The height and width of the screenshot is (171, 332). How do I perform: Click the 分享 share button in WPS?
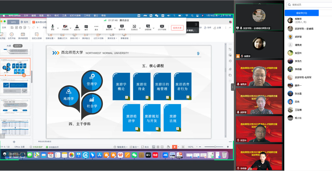[218, 28]
